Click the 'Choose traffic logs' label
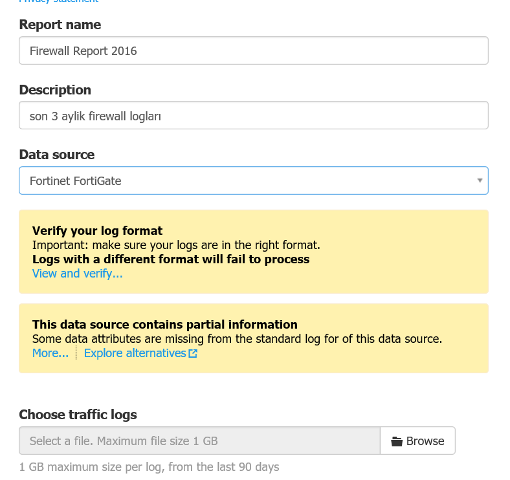 coord(78,415)
